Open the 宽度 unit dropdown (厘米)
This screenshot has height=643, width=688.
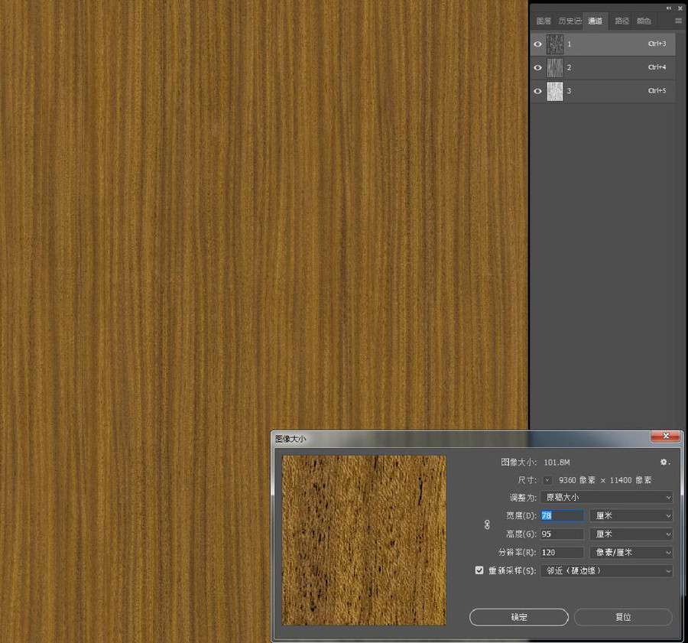click(x=631, y=516)
